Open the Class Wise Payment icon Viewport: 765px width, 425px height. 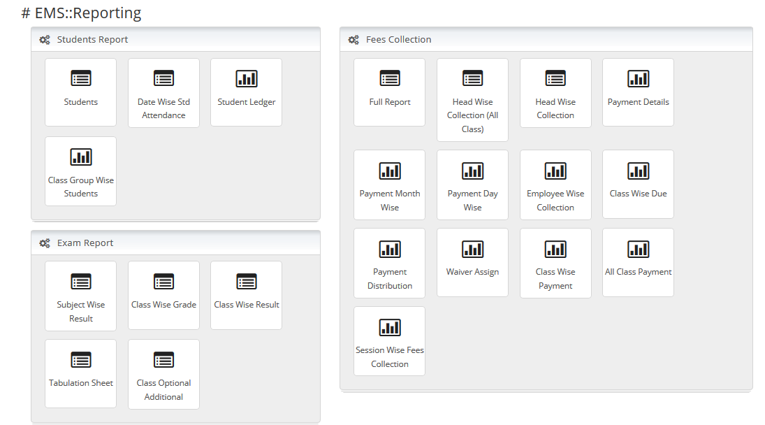pos(555,250)
